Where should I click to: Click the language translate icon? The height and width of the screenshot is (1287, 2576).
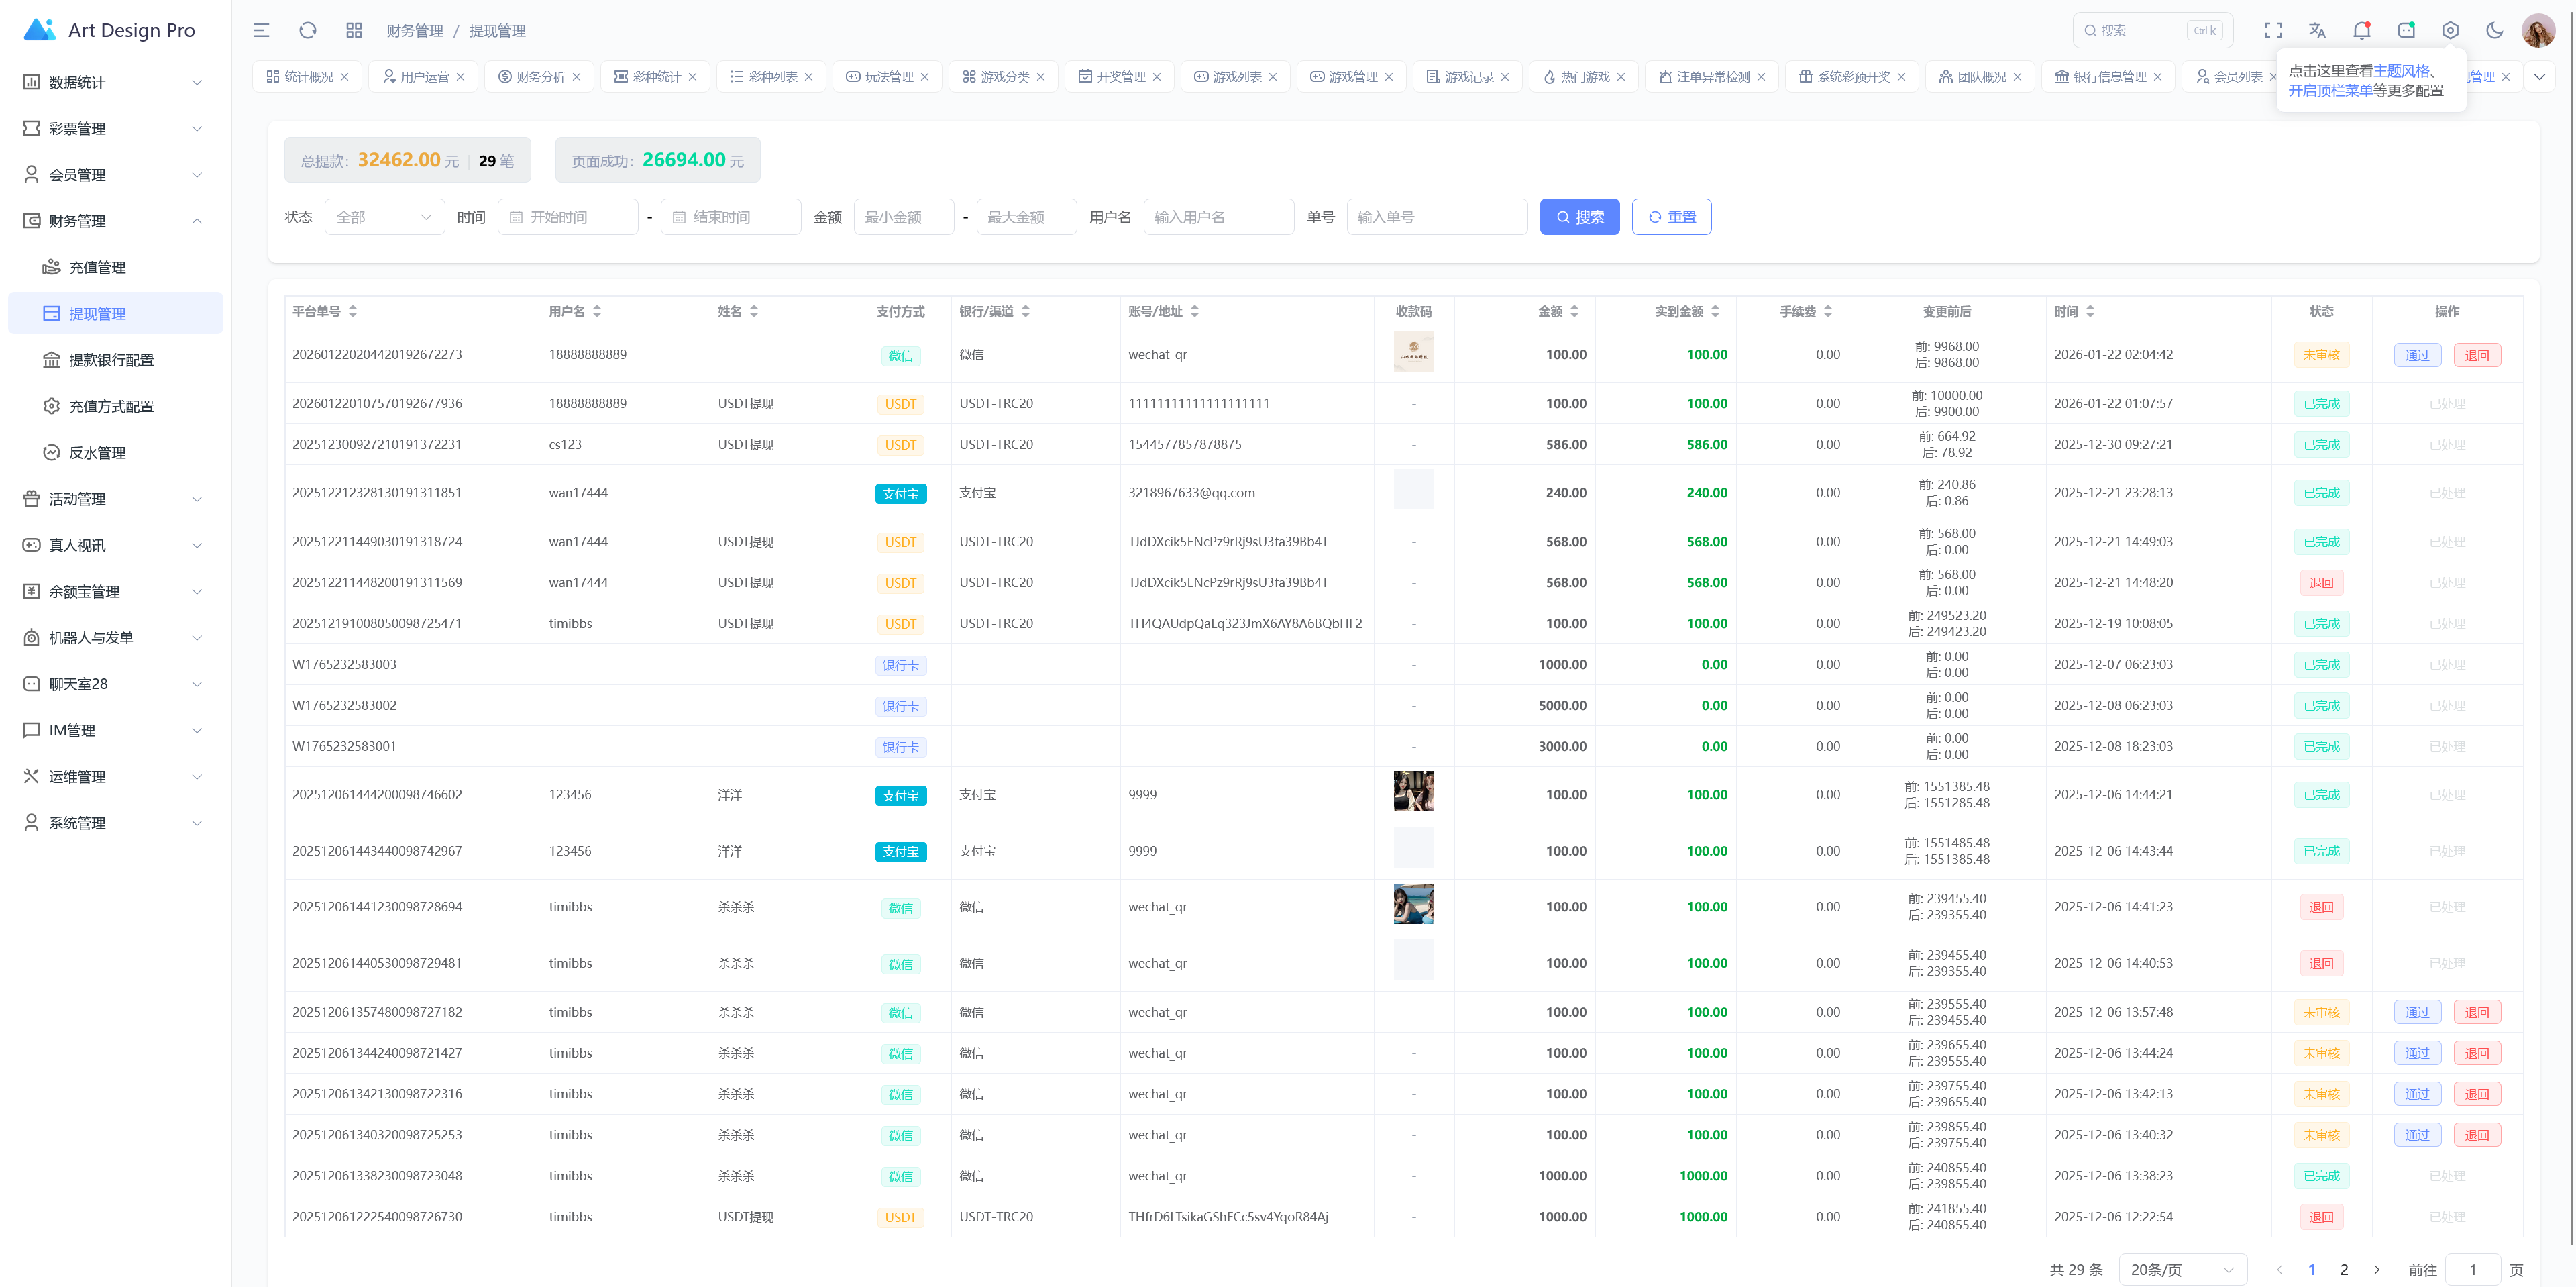pyautogui.click(x=2317, y=30)
